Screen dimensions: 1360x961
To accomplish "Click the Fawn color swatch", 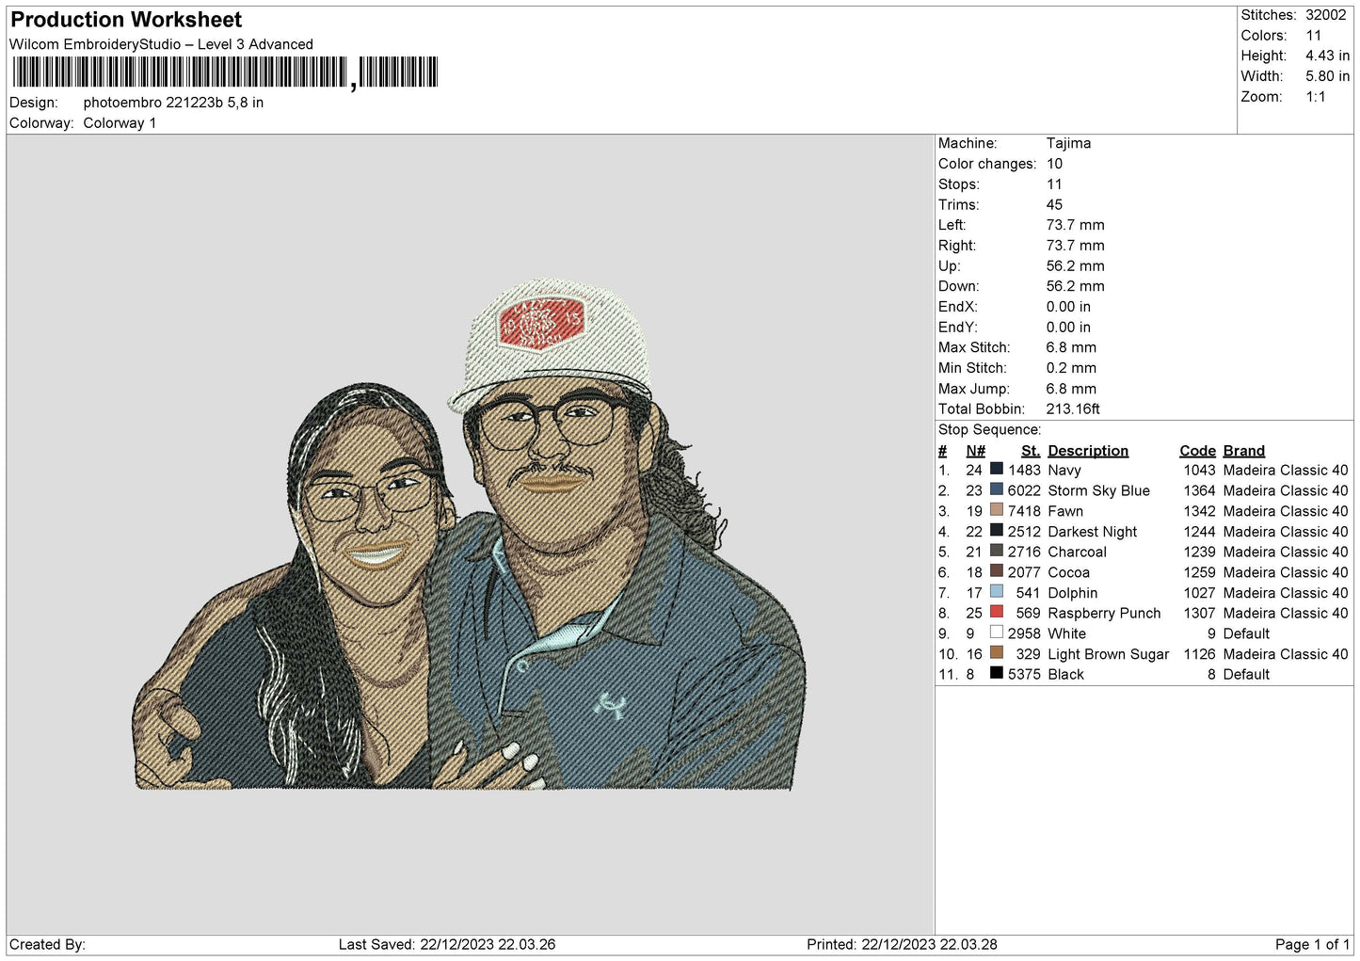I will tap(996, 510).
